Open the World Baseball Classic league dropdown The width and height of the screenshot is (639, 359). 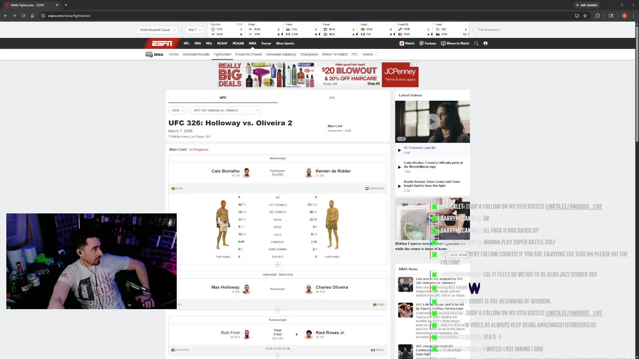click(157, 30)
